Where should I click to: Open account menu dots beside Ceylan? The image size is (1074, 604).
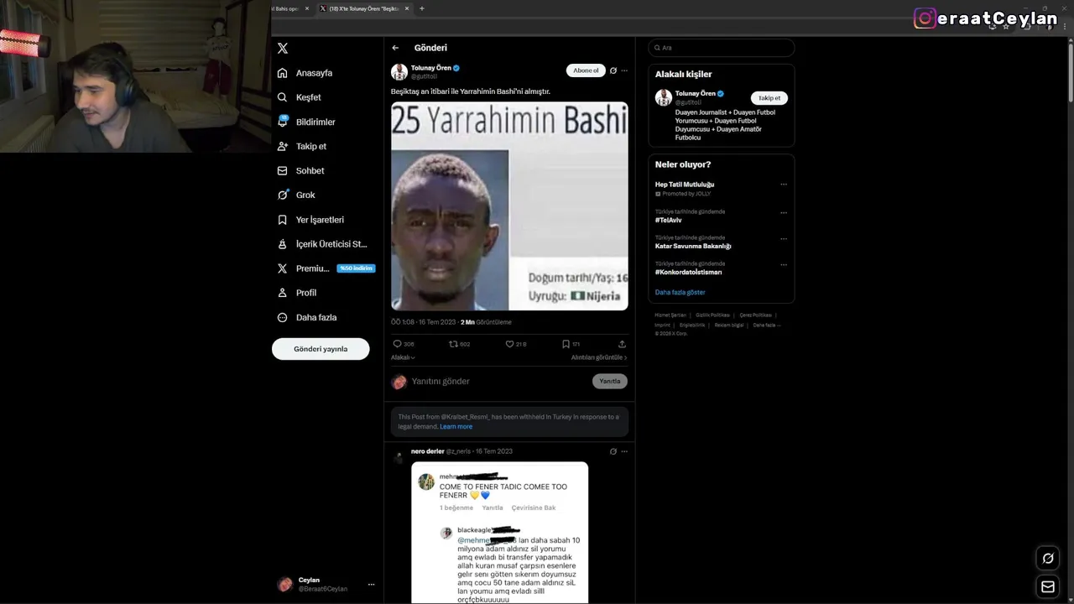(x=371, y=585)
